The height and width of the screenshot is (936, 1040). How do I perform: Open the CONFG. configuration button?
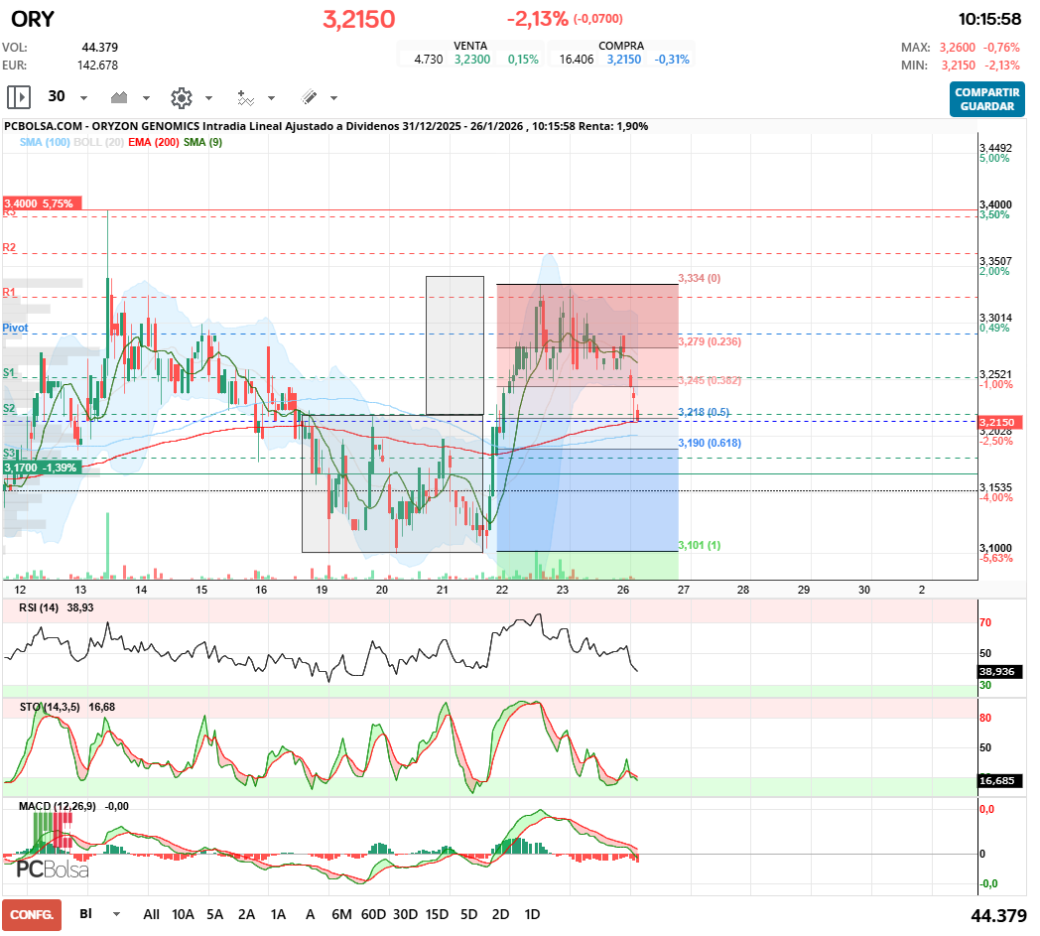click(x=31, y=914)
